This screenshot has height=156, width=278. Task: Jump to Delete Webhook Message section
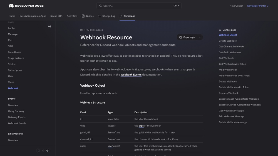point(233,122)
